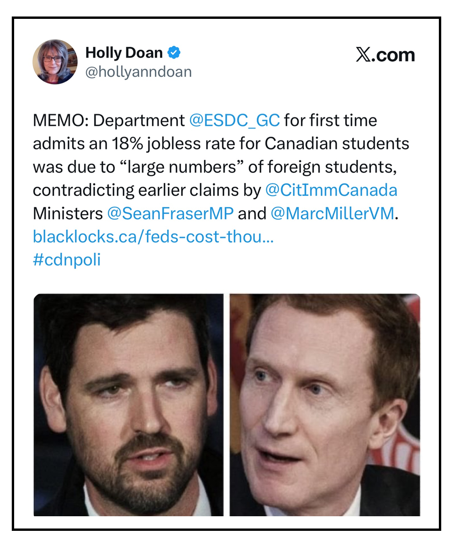Open the Holly Doan display name
The image size is (461, 545).
[x=124, y=53]
